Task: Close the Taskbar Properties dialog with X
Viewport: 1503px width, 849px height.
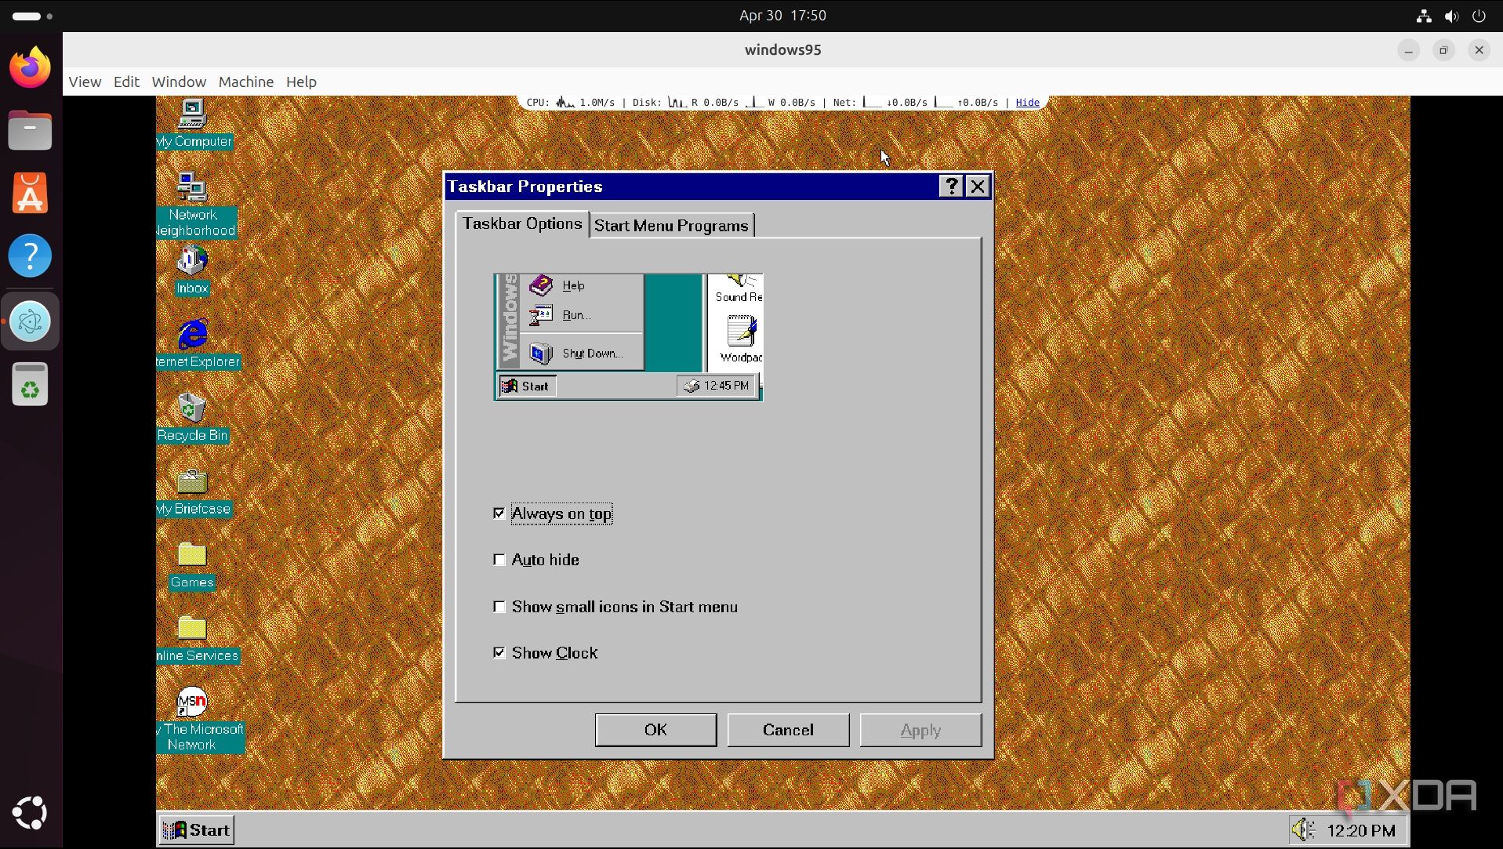Action: click(x=978, y=187)
